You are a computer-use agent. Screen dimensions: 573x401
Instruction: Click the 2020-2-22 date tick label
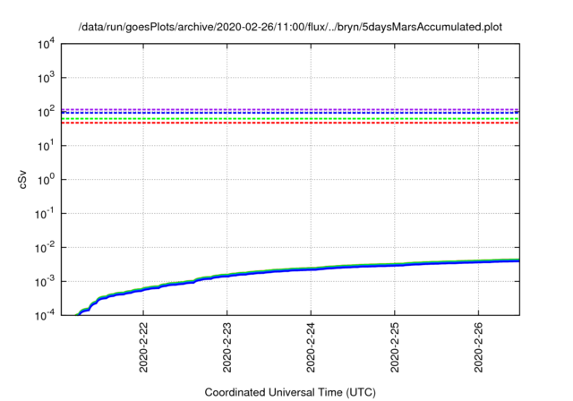tap(143, 347)
